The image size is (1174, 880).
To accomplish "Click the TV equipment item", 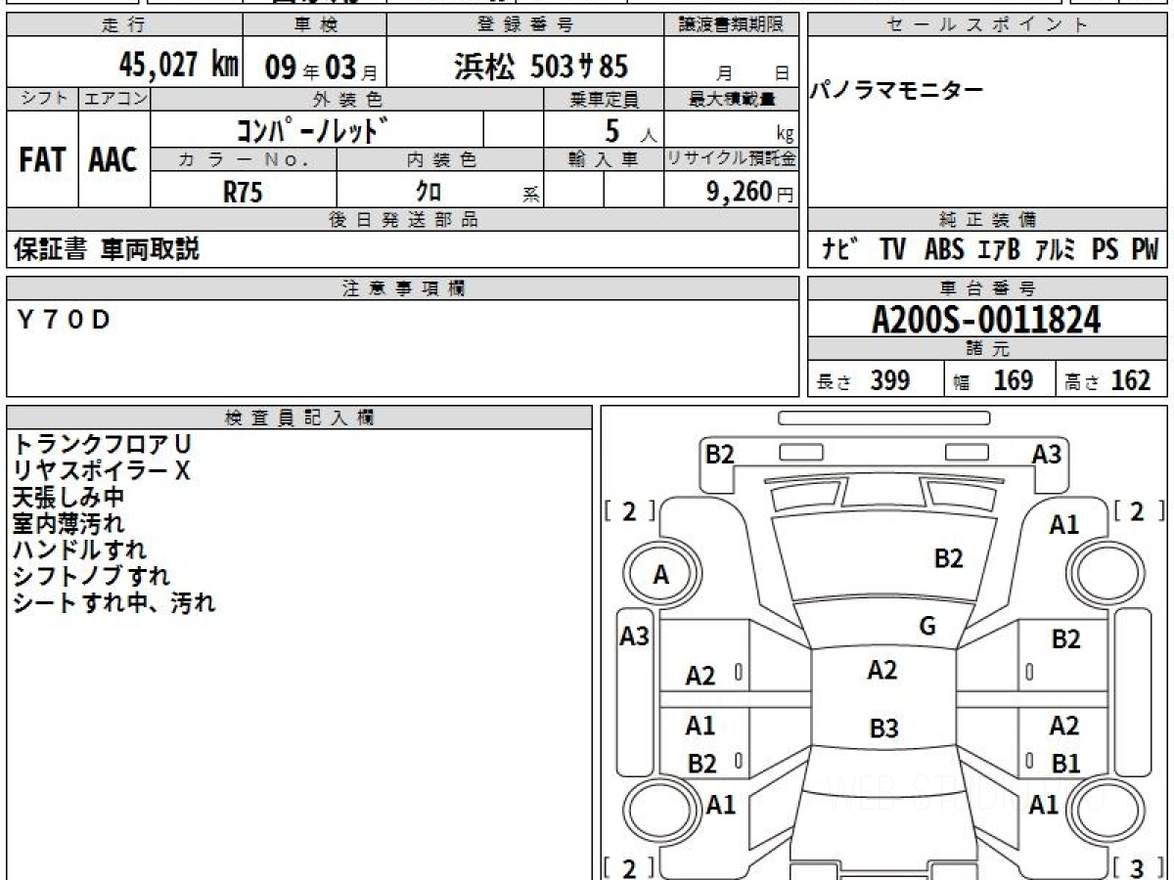I will coord(892,249).
